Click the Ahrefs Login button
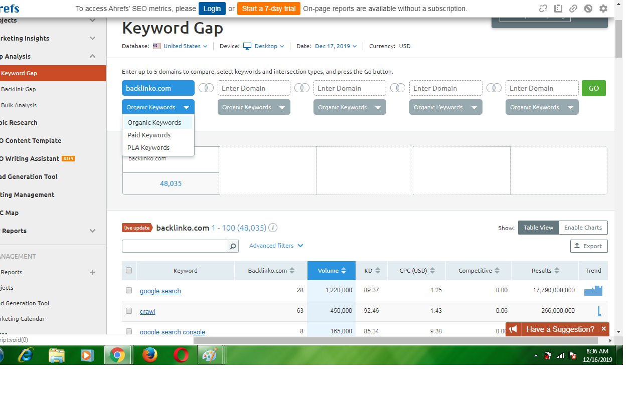Image resolution: width=642 pixels, height=401 pixels. [212, 9]
